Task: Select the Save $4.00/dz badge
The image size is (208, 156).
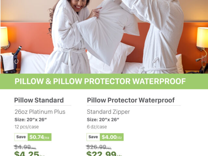Action: (105, 137)
